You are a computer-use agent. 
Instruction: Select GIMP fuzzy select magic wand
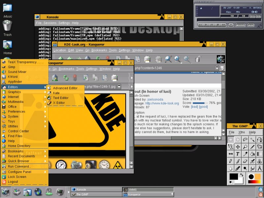pyautogui.click(x=252, y=140)
